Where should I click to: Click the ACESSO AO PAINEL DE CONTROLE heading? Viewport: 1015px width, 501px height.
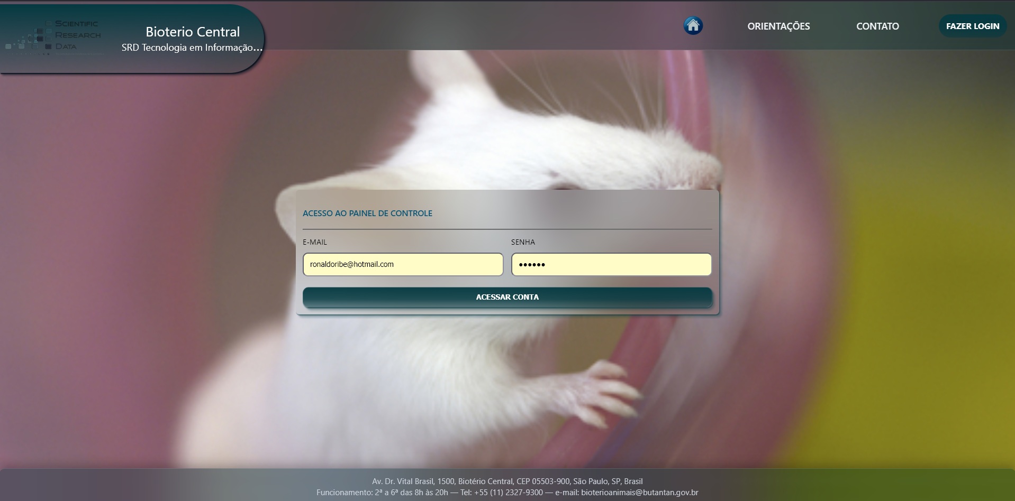[367, 214]
